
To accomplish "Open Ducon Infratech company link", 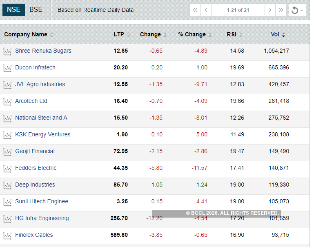I will tap(35, 67).
